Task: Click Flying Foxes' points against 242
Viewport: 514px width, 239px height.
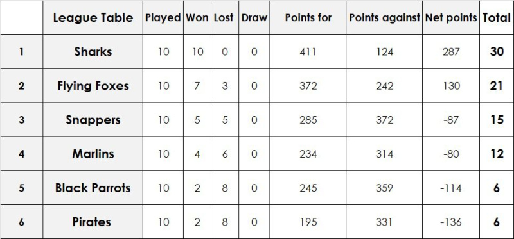Action: coord(384,86)
